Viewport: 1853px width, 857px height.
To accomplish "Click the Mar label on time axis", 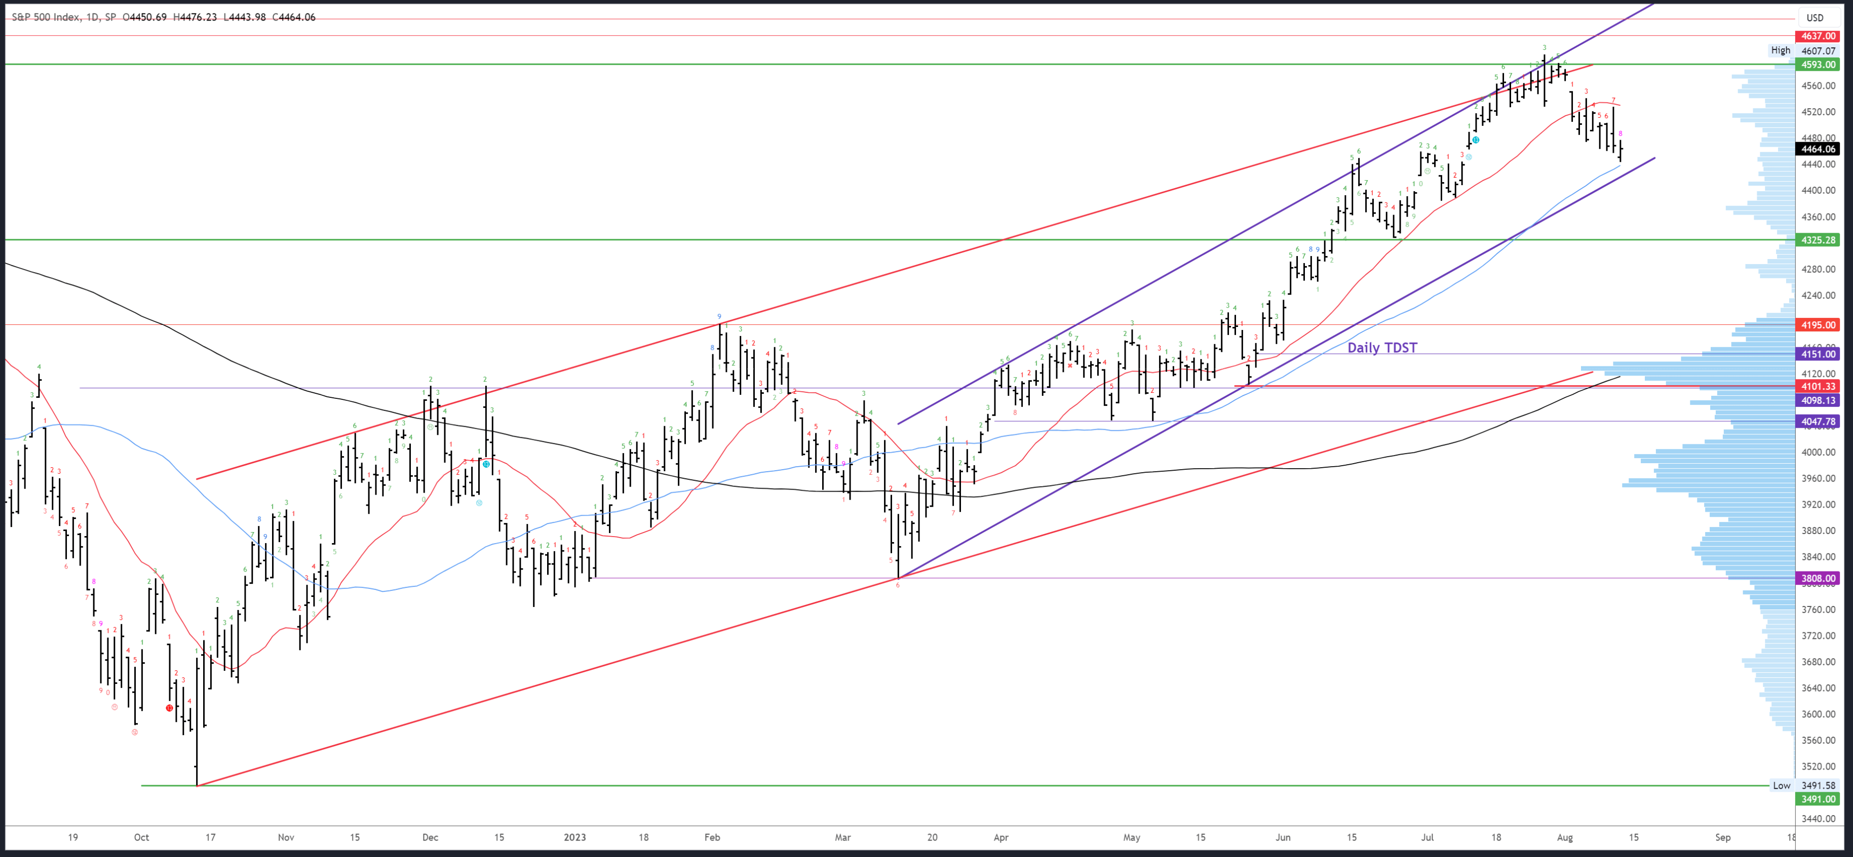I will (842, 837).
